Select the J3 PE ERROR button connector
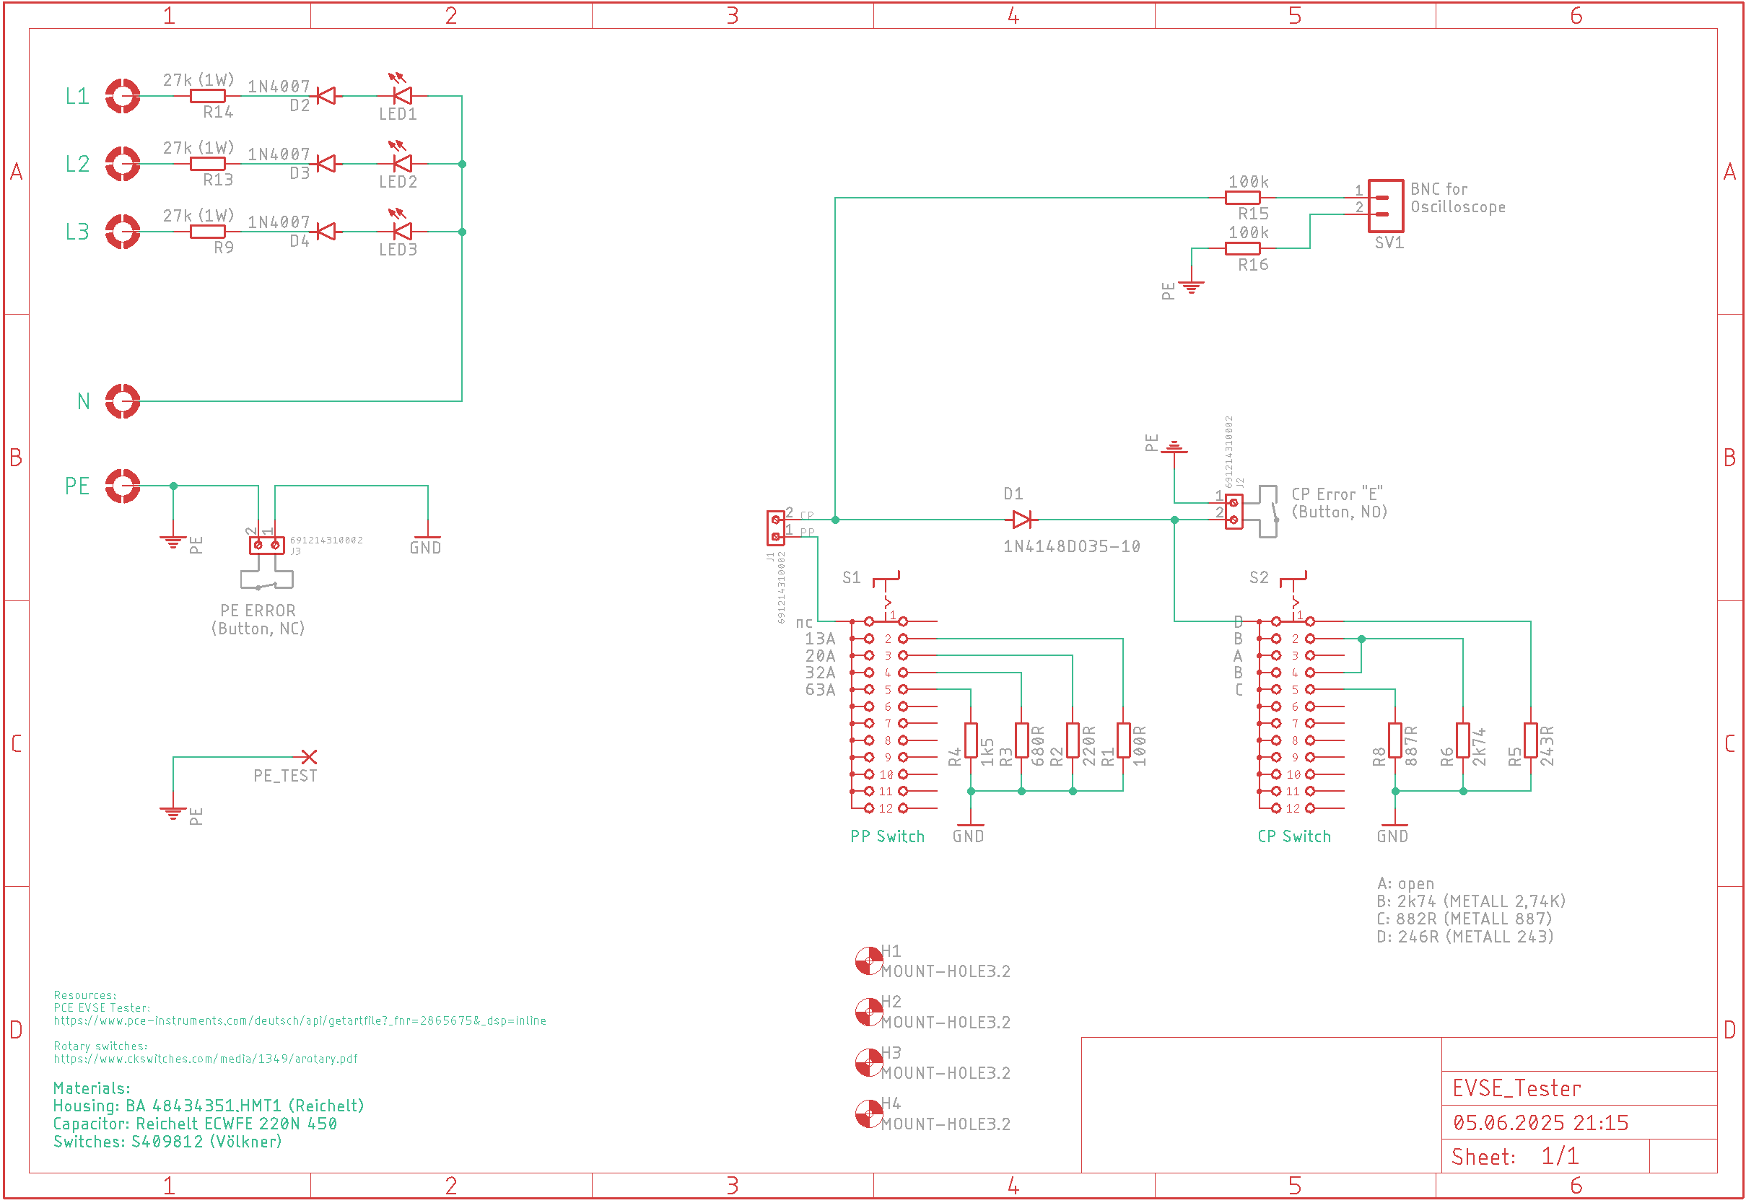The image size is (1746, 1203). 267,544
